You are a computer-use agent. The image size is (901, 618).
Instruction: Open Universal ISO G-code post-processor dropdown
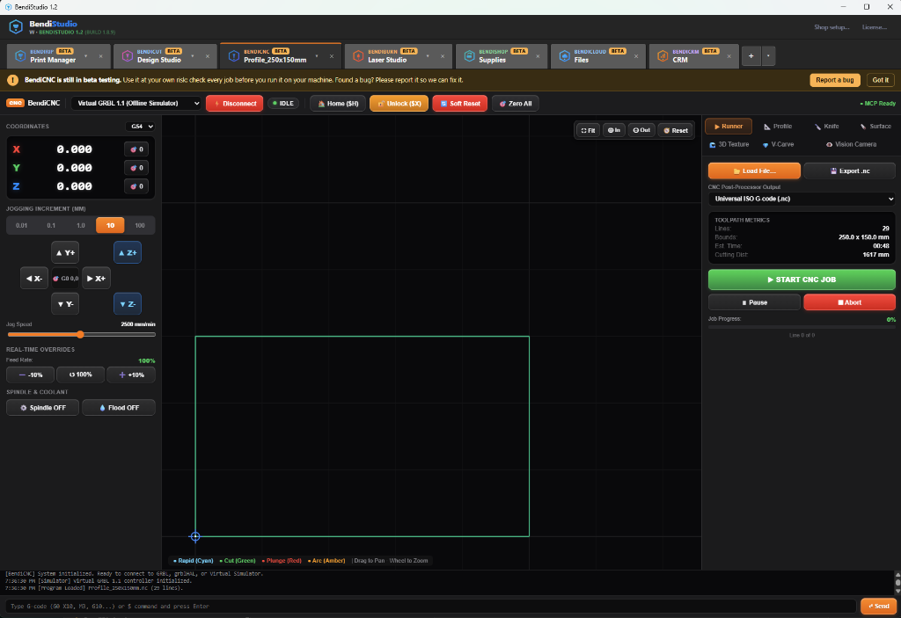[x=802, y=199]
